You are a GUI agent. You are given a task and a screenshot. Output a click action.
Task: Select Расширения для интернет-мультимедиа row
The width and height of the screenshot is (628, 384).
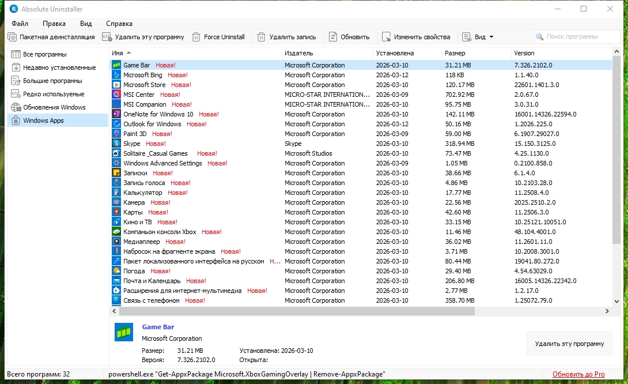[361, 291]
